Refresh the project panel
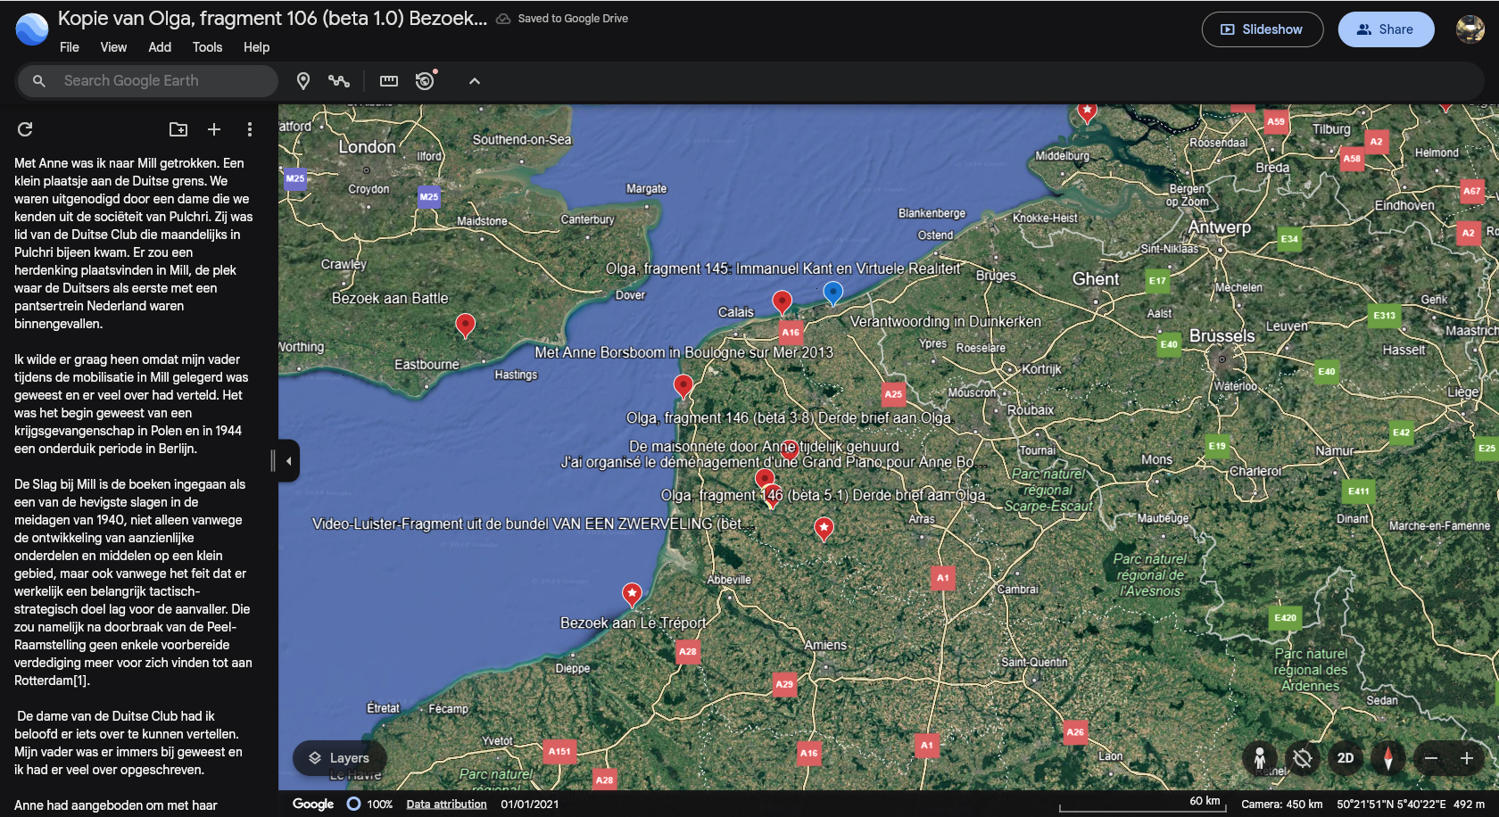Image resolution: width=1499 pixels, height=817 pixels. point(25,129)
